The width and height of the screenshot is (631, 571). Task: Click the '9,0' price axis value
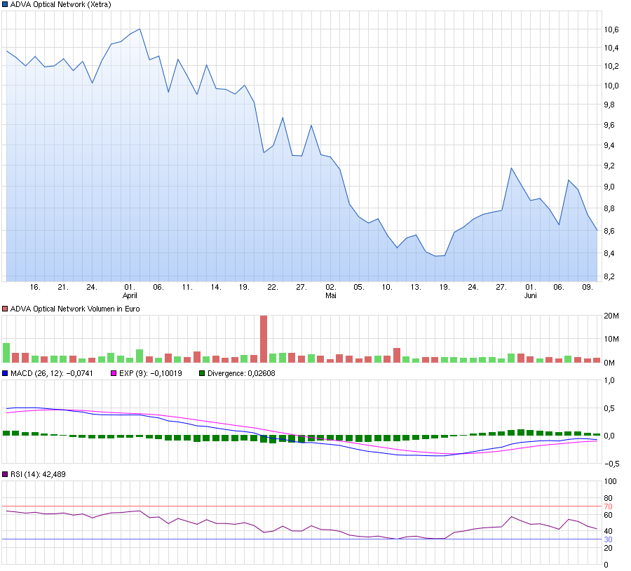609,187
